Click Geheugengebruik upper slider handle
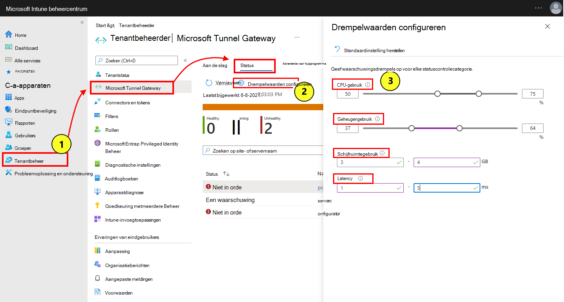Screen dimensions: 564x302 click(460, 128)
